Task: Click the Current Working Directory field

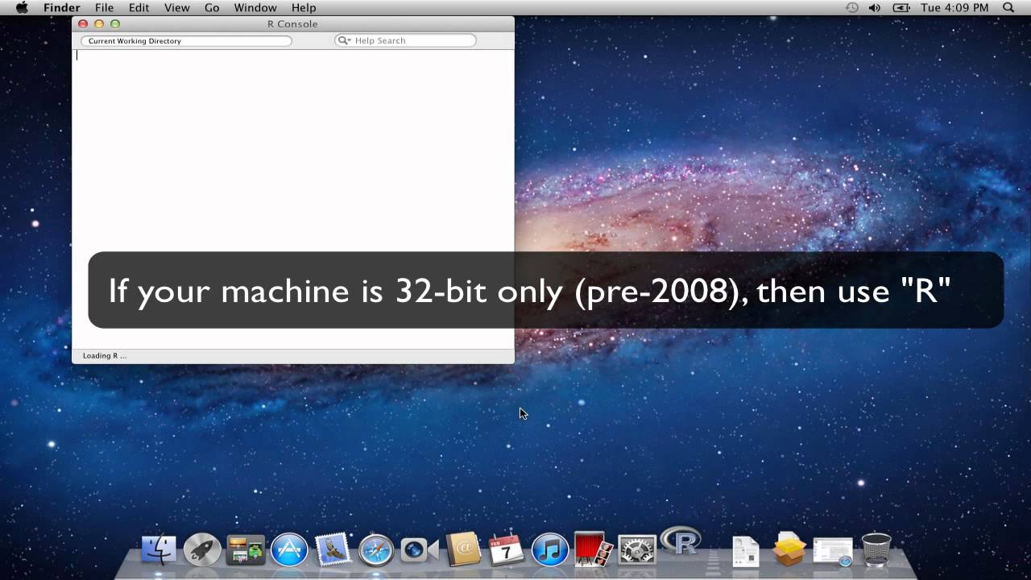Action: pyautogui.click(x=186, y=40)
